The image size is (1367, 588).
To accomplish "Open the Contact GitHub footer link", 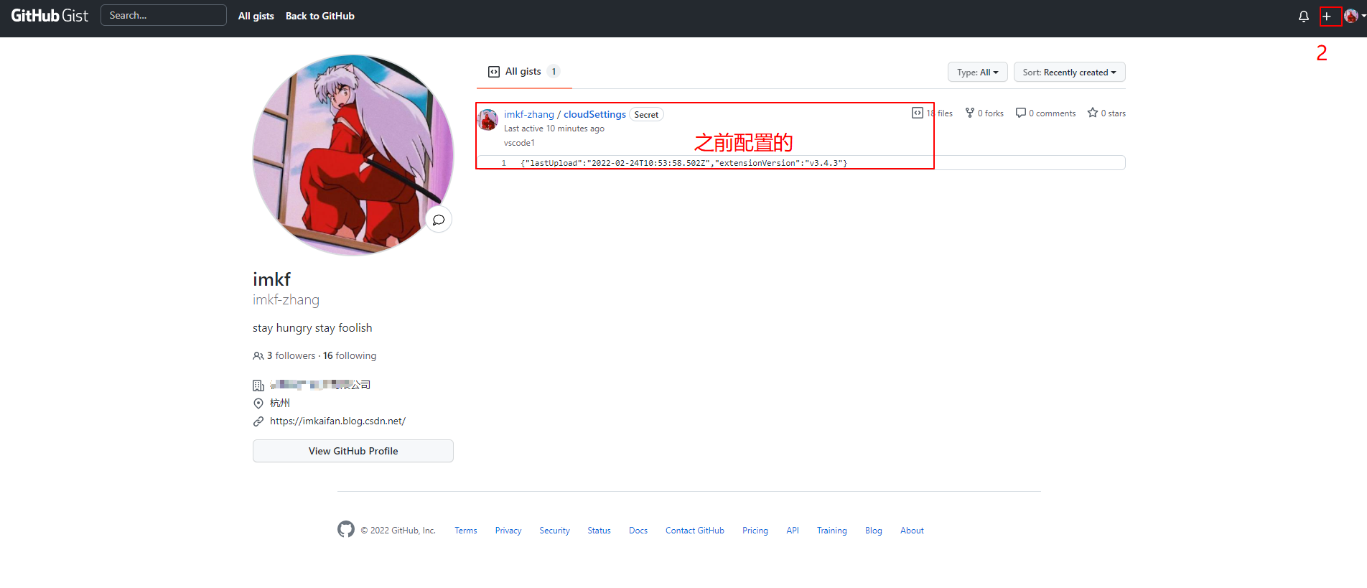I will (x=695, y=531).
